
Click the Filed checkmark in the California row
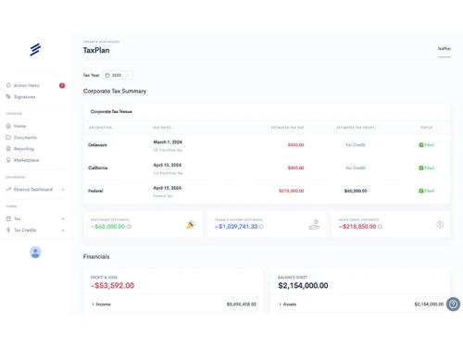[x=421, y=167]
